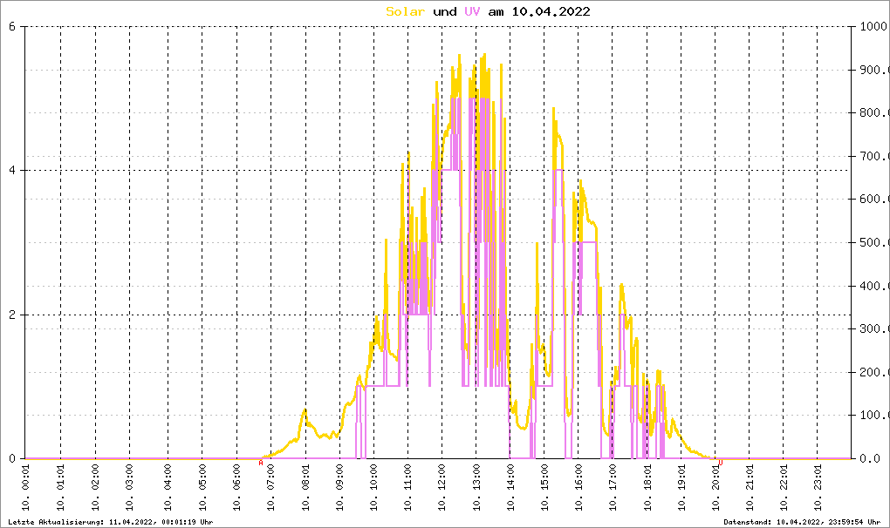The width and height of the screenshot is (890, 528).
Task: Click the time label '10. 10:00'
Action: (x=373, y=488)
